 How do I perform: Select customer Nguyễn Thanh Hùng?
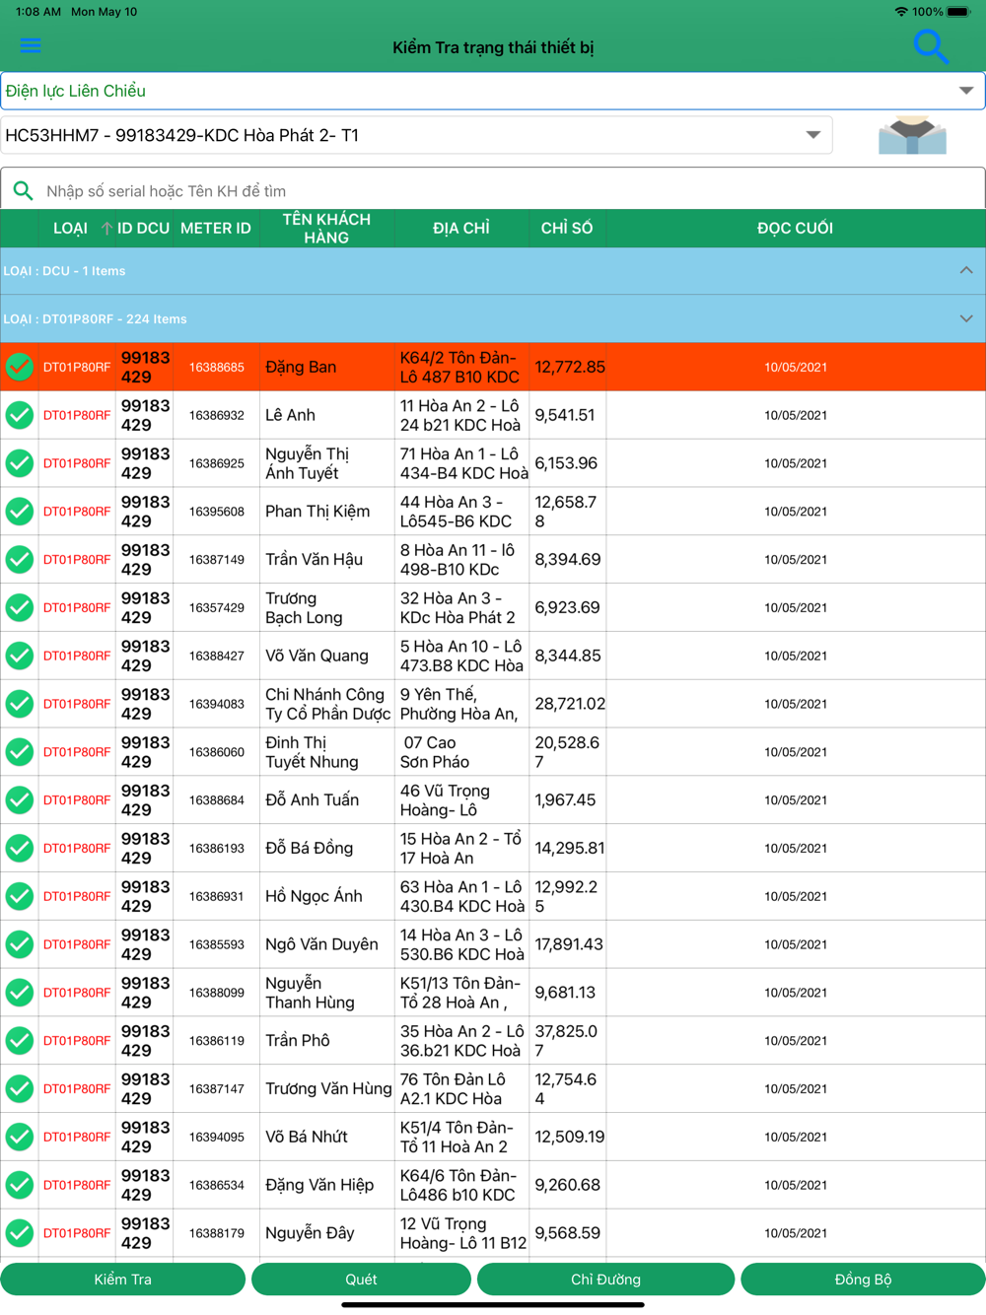310,993
